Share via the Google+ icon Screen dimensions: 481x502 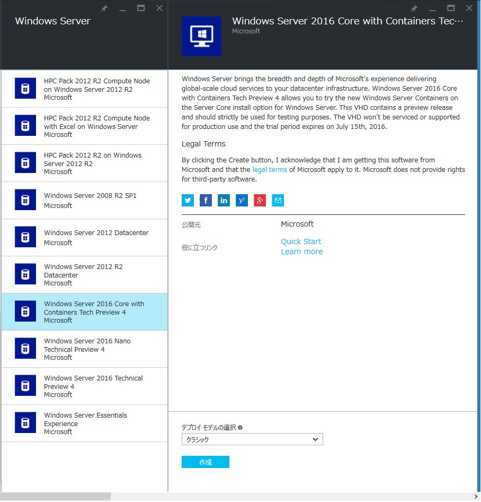point(260,200)
